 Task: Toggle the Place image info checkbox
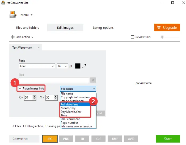pyautogui.click(x=20, y=88)
